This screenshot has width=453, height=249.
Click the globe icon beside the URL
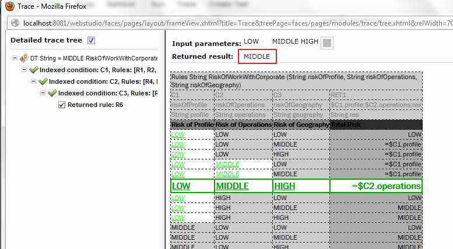tap(15, 23)
